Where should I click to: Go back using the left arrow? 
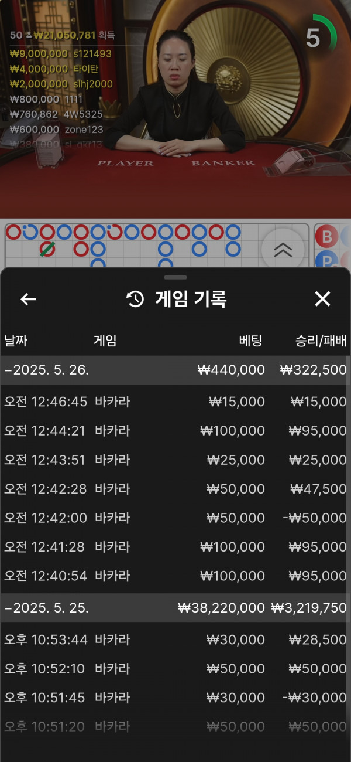coord(28,300)
